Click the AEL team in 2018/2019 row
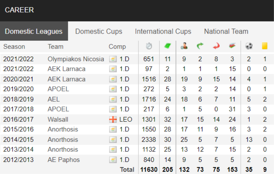 [x=54, y=99]
